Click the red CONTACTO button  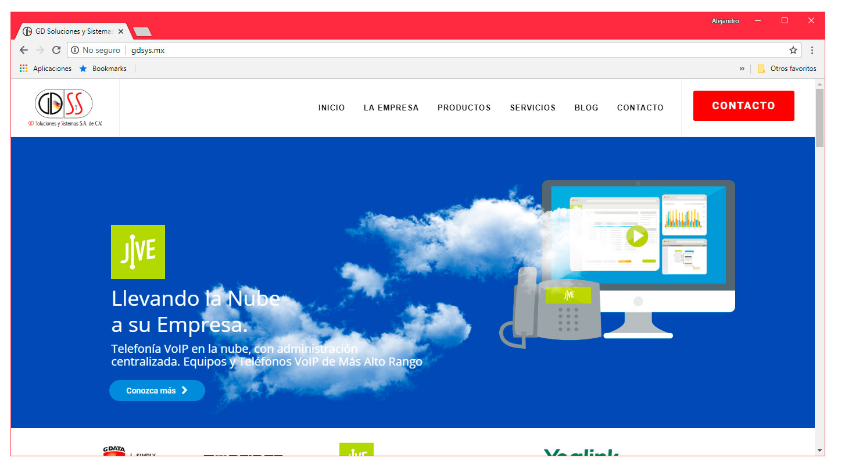tap(743, 105)
